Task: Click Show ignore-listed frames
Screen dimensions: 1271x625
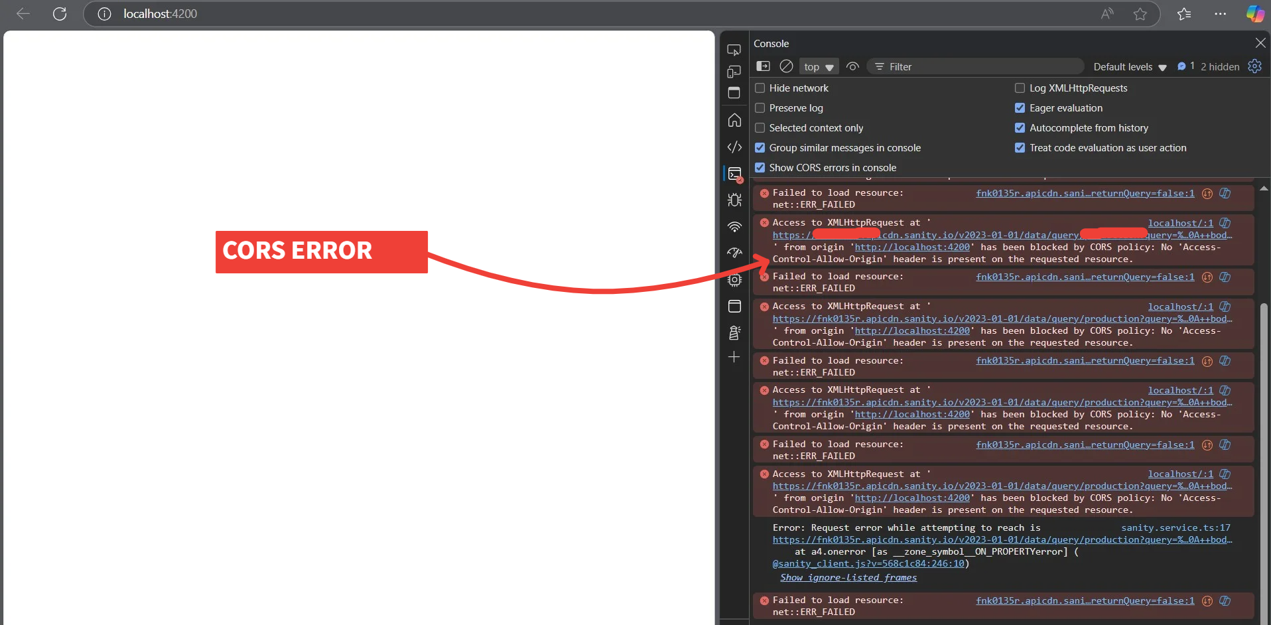Action: [x=848, y=577]
